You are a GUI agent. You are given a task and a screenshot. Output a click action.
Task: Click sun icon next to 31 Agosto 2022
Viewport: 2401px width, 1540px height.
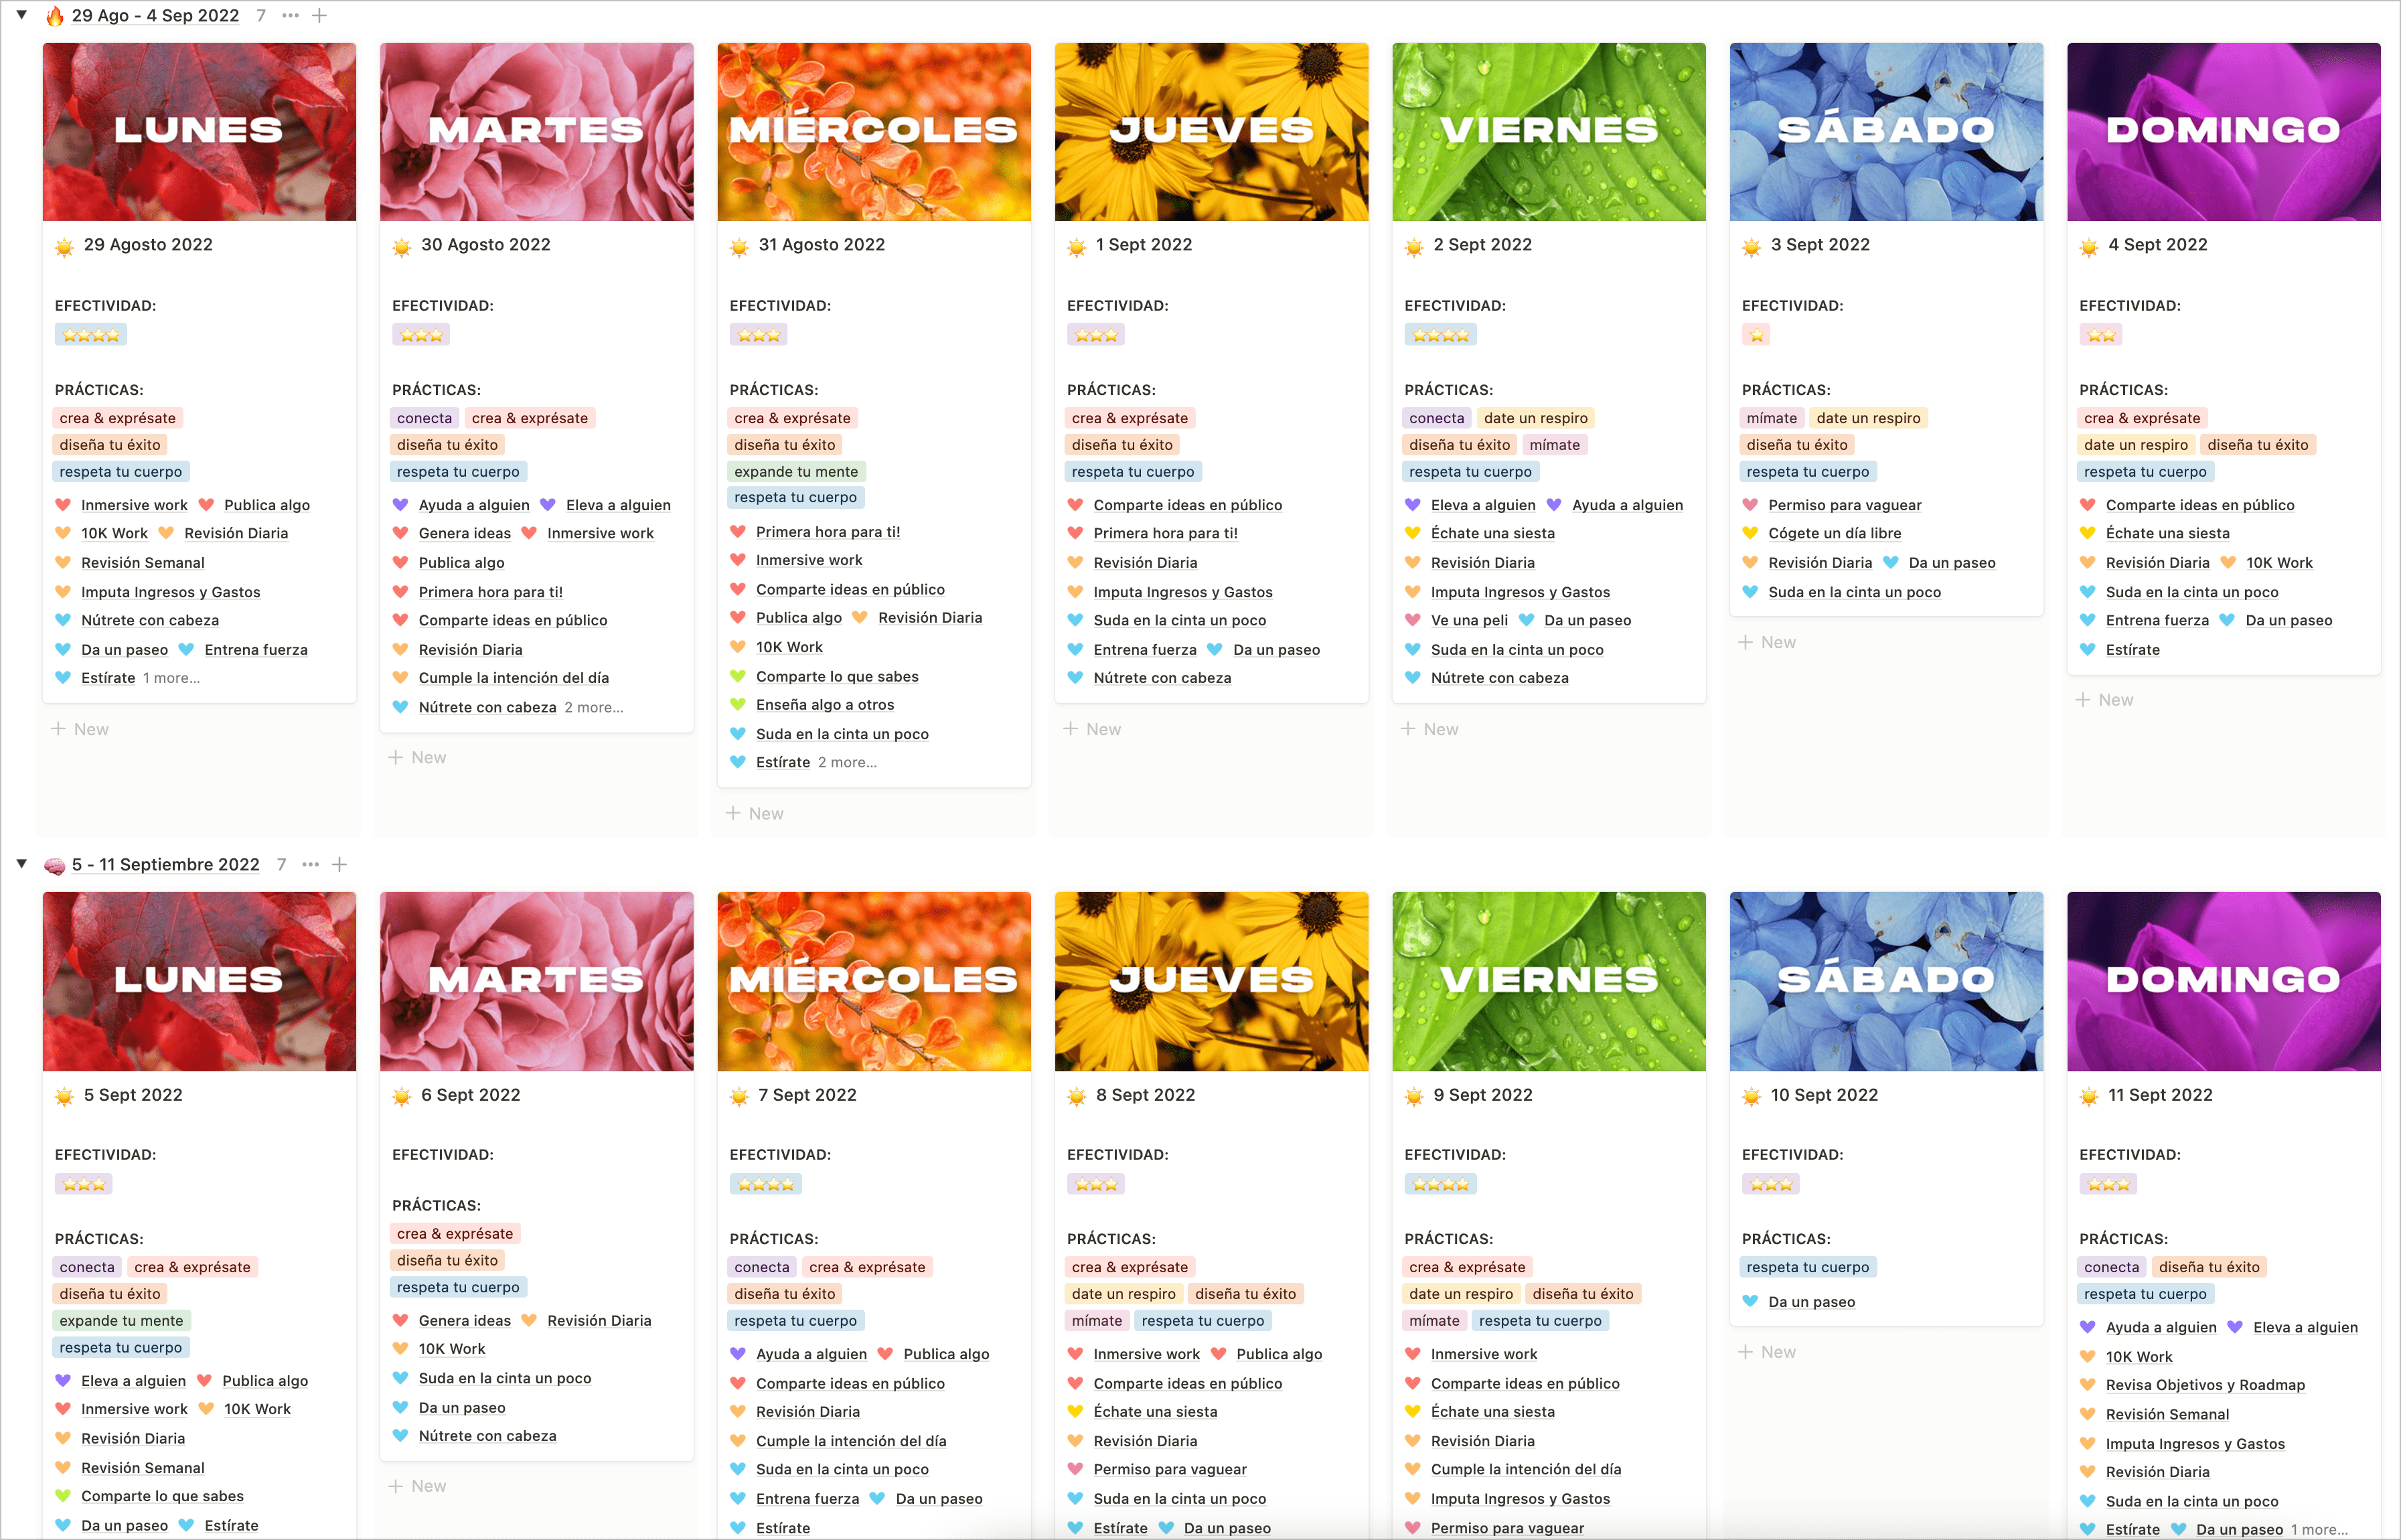click(739, 247)
